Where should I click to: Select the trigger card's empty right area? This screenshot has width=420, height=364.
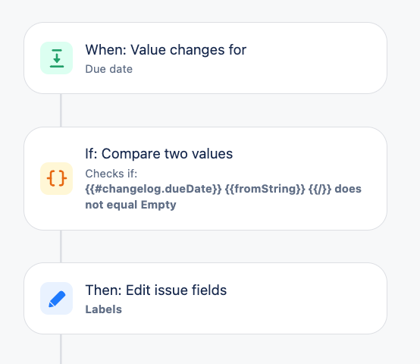pos(316,58)
